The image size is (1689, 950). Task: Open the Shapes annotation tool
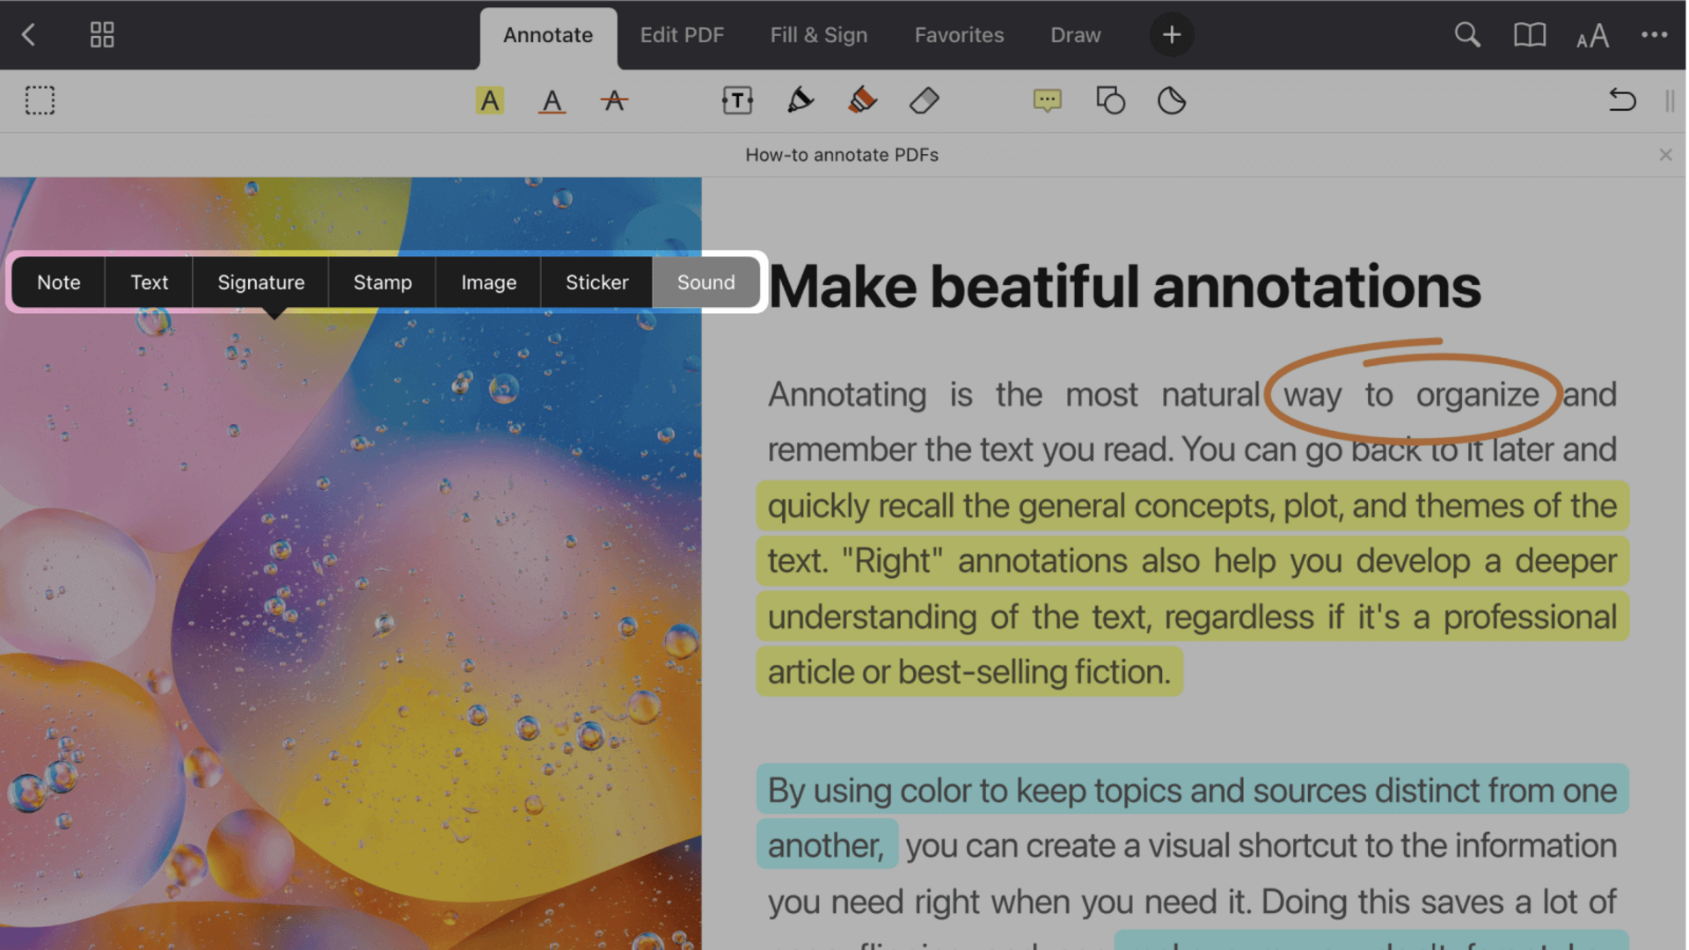click(x=1110, y=100)
